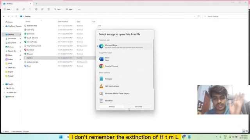
Task: Switch to thumbnails view icon in status bar
Action: pyautogui.click(x=246, y=131)
